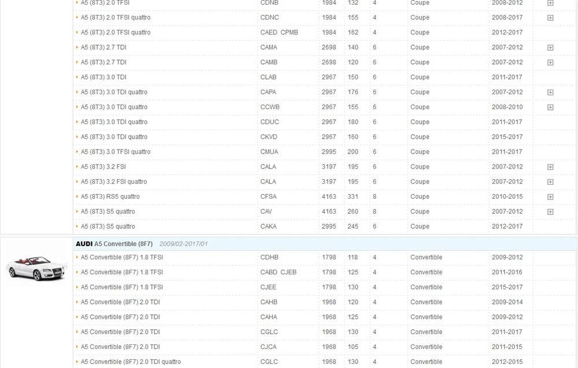578x368 pixels.
Task: Expand the plus icon on the CCWB row
Action: (550, 107)
